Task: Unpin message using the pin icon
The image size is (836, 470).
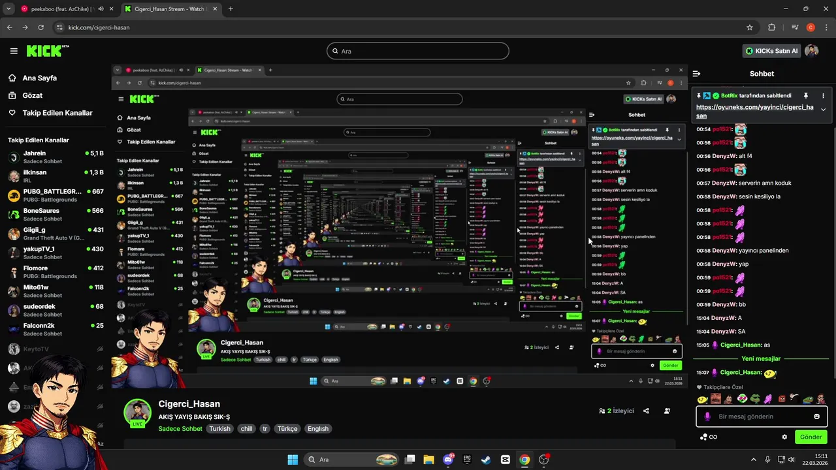Action: 806,95
